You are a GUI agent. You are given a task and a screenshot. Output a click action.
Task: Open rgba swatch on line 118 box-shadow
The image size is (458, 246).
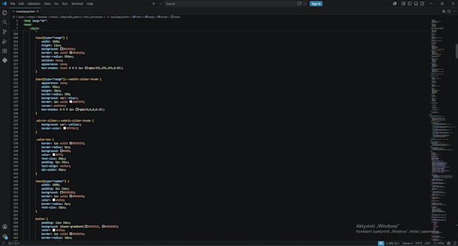pyautogui.click(x=86, y=68)
